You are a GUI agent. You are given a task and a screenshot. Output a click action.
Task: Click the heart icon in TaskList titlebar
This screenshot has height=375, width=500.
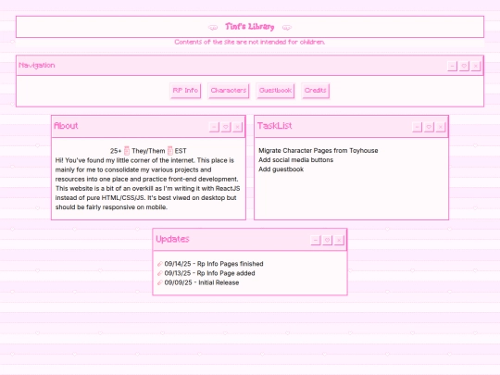point(429,127)
